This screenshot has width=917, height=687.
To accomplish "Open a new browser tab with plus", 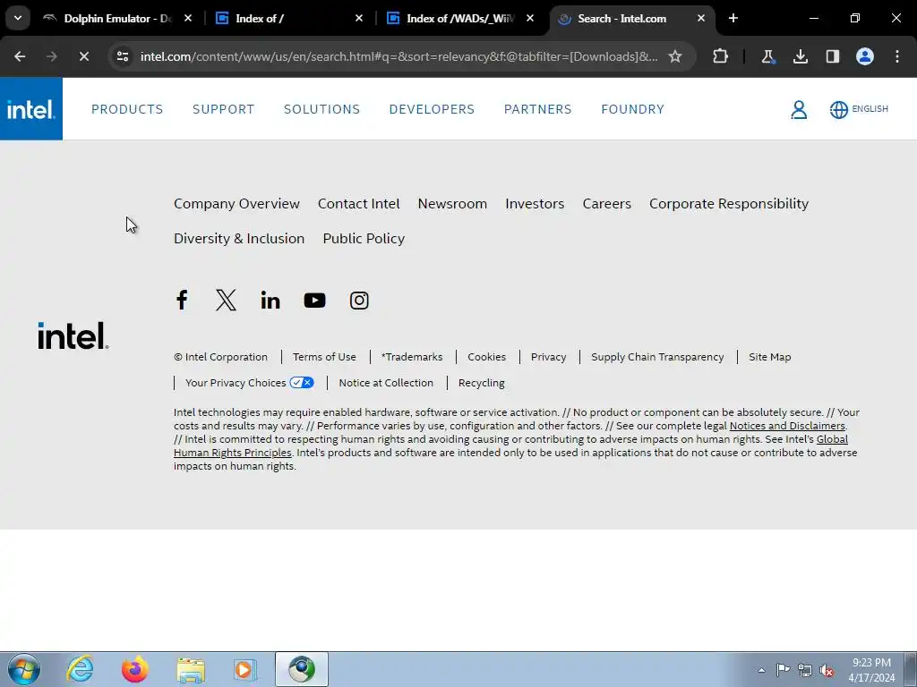I will [733, 18].
